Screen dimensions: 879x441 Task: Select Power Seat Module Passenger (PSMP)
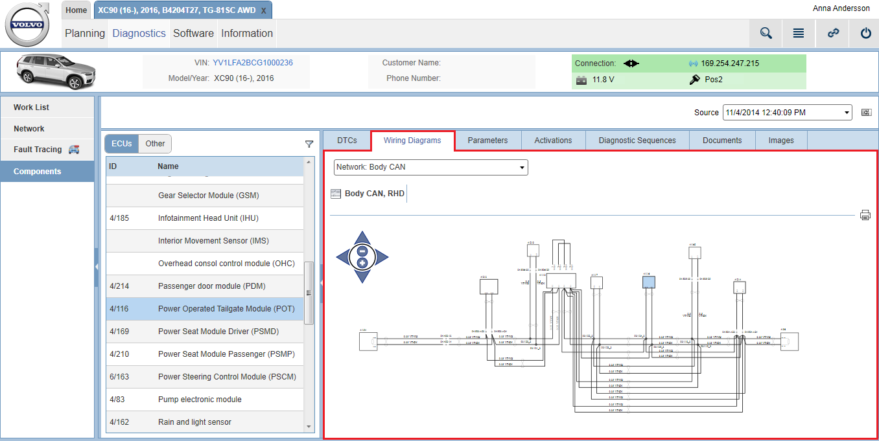(x=205, y=354)
